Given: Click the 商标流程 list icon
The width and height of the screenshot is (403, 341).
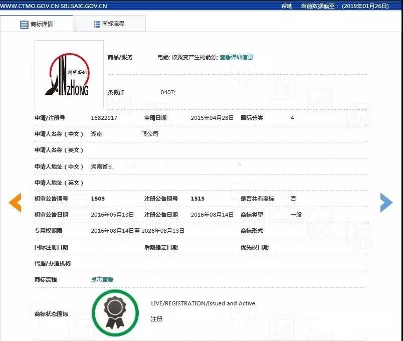Looking at the screenshot, I should coord(97,24).
